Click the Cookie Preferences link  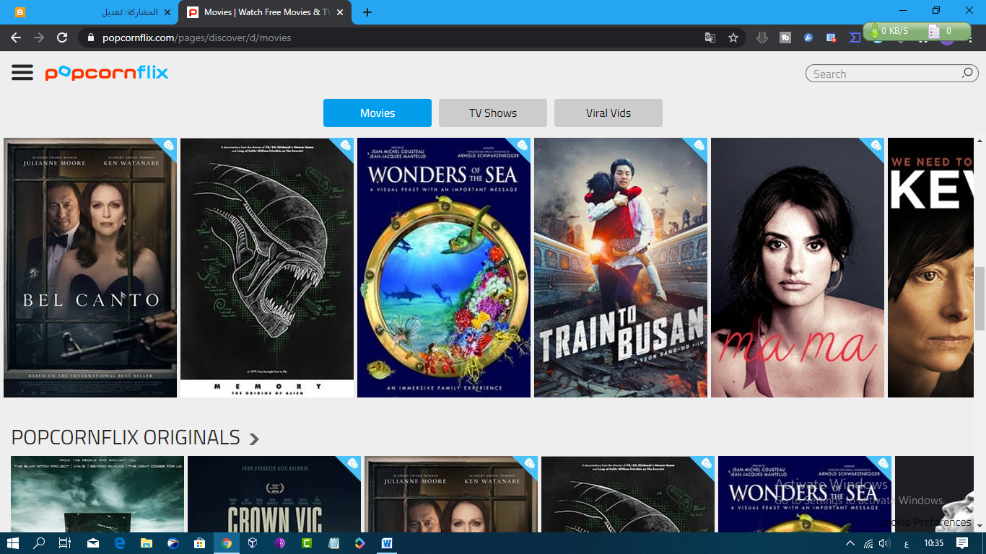[925, 522]
